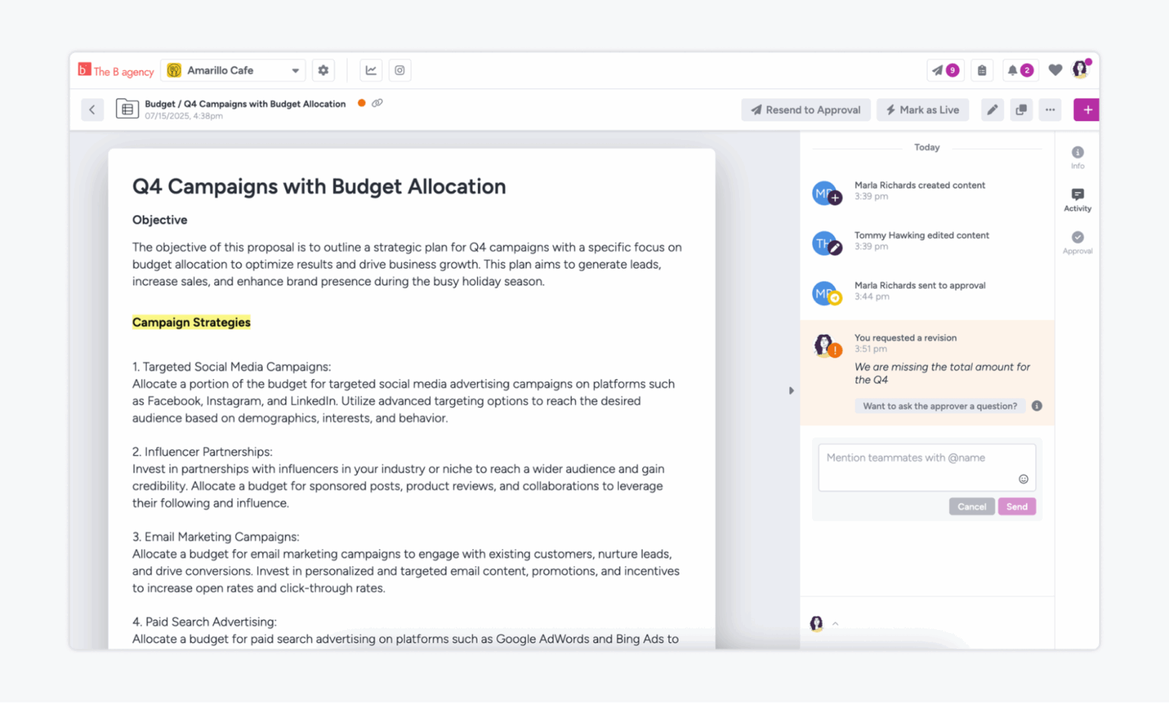The image size is (1169, 703).
Task: Click the heart favorites icon
Action: tap(1055, 70)
